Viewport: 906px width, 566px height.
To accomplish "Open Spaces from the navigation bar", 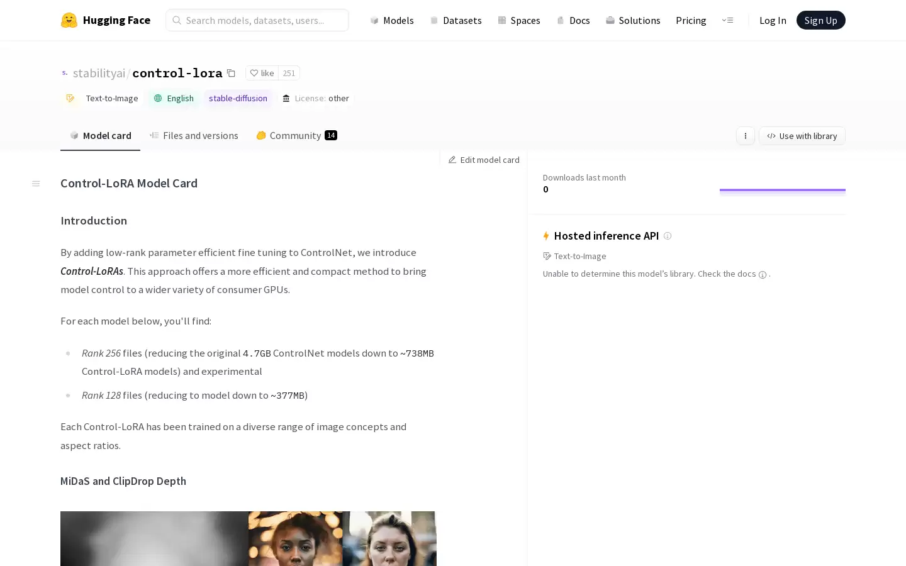I will pyautogui.click(x=519, y=20).
